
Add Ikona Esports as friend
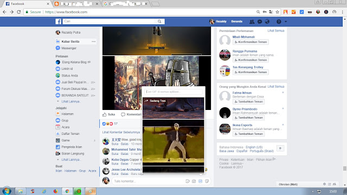[248, 134]
